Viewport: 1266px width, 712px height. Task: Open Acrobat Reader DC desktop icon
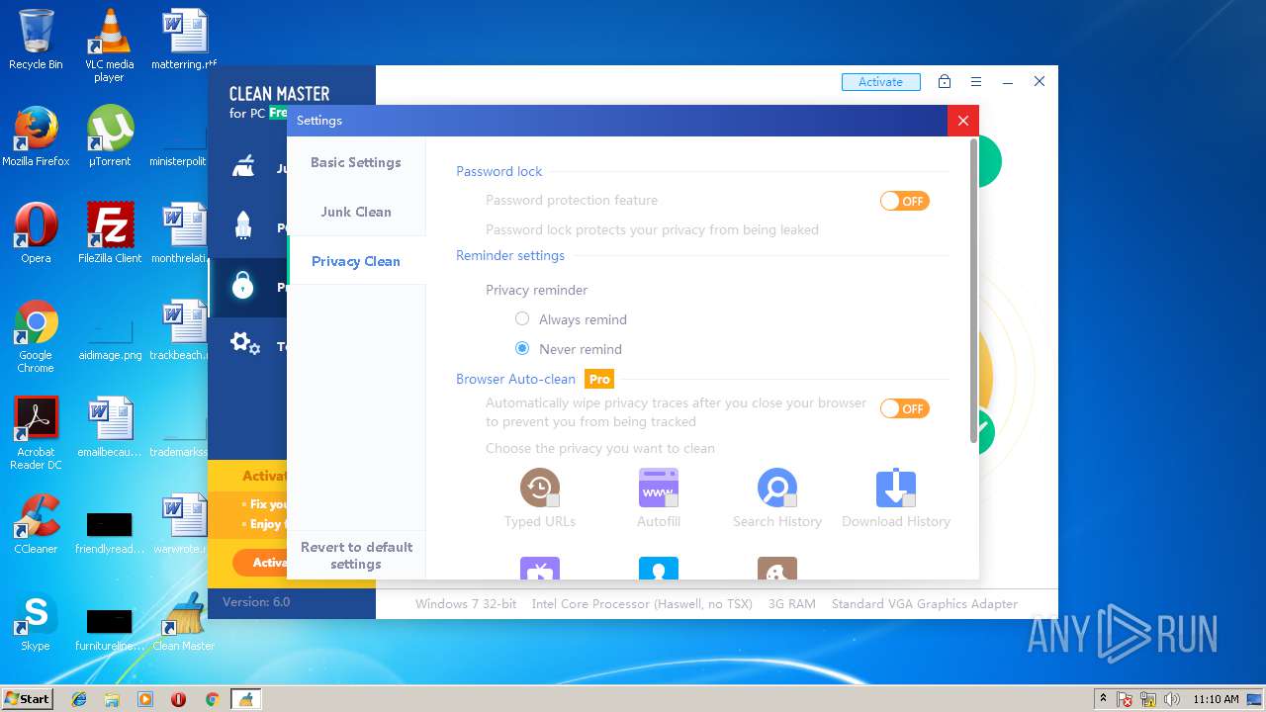click(x=36, y=433)
